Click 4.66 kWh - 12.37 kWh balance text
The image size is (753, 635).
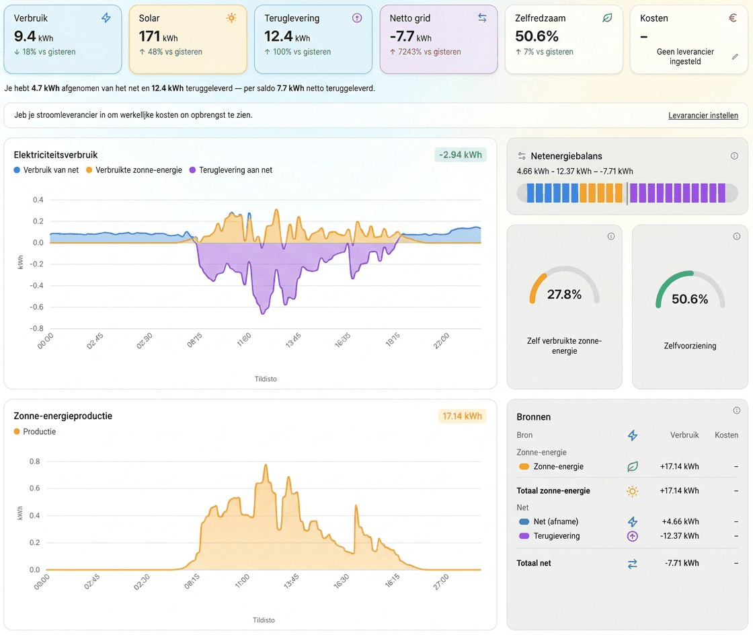pyautogui.click(x=575, y=172)
